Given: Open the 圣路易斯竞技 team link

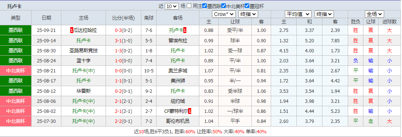Looking at the screenshot, I should (84, 51).
